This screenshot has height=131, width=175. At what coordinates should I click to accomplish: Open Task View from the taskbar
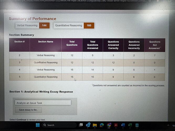[x=81, y=125]
